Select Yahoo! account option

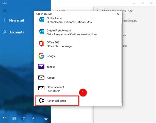(x=78, y=67)
